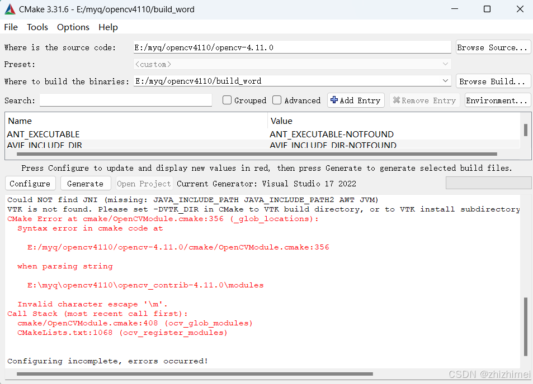This screenshot has width=533, height=384.
Task: Click the Add Entry button
Action: [356, 100]
